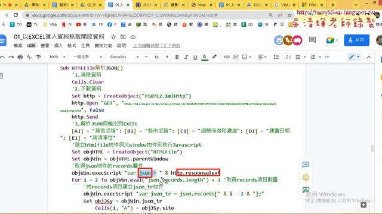Click the add comment icon in toolbar
382x214 pixels.
pyautogui.click(x=236, y=57)
